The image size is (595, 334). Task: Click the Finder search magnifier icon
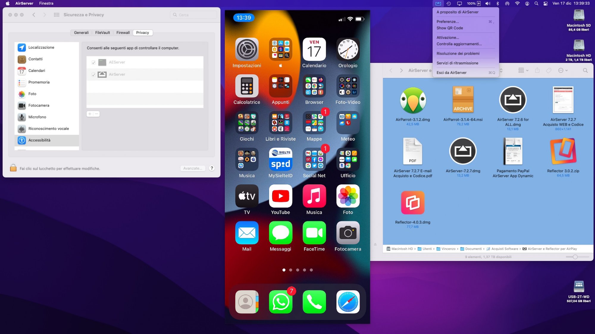coord(585,70)
